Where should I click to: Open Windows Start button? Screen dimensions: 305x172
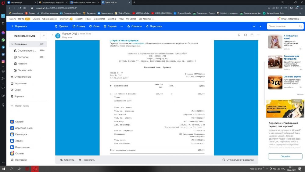tap(4, 169)
